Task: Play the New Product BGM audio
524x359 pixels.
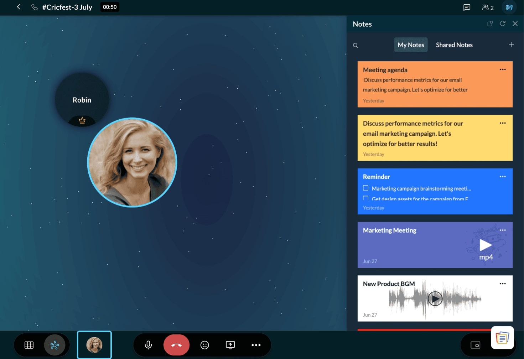Action: coord(435,298)
